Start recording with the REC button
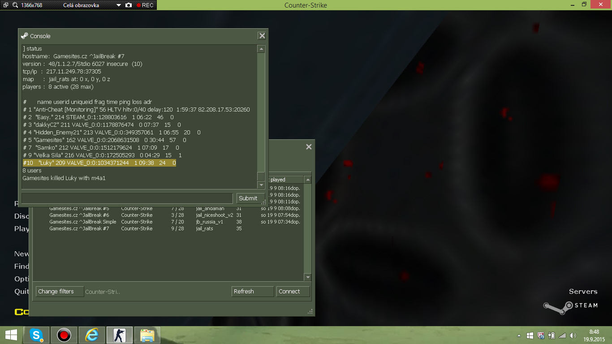612x344 pixels. 145,5
